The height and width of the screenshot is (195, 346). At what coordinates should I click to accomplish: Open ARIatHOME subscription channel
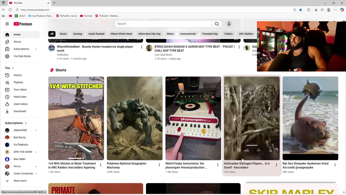tap(21, 130)
